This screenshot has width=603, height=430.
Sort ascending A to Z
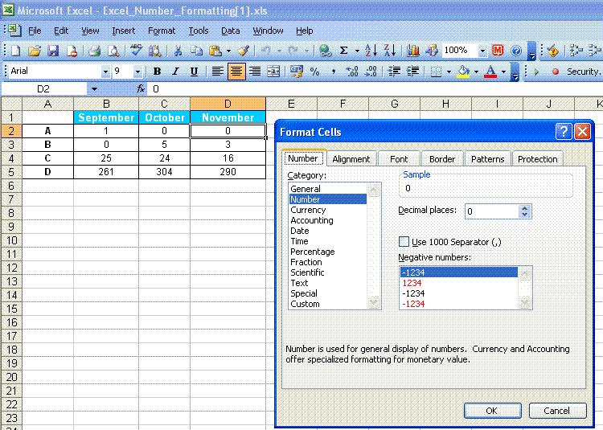[371, 51]
